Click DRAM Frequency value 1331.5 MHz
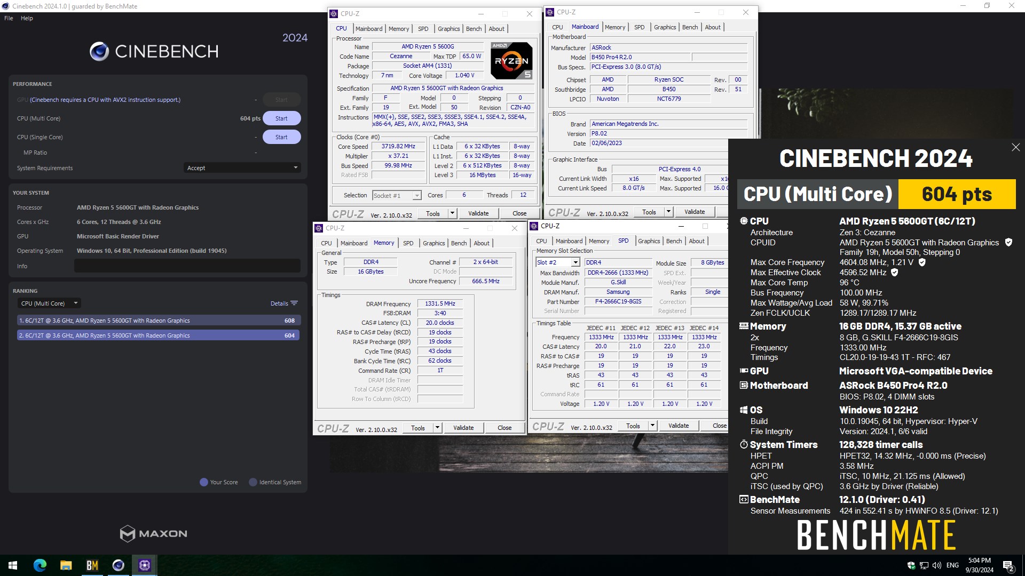 (440, 303)
